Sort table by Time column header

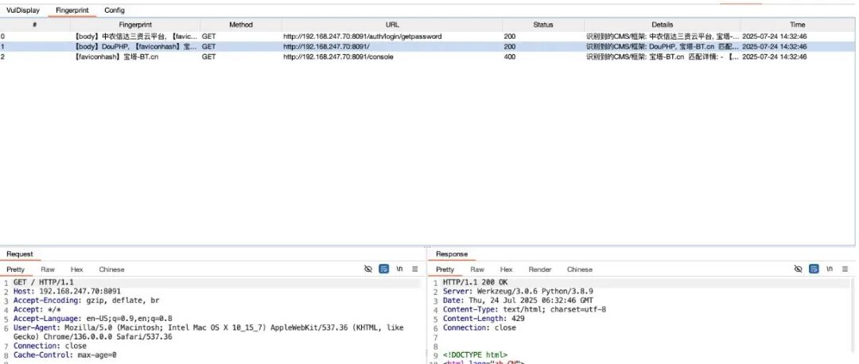point(798,25)
